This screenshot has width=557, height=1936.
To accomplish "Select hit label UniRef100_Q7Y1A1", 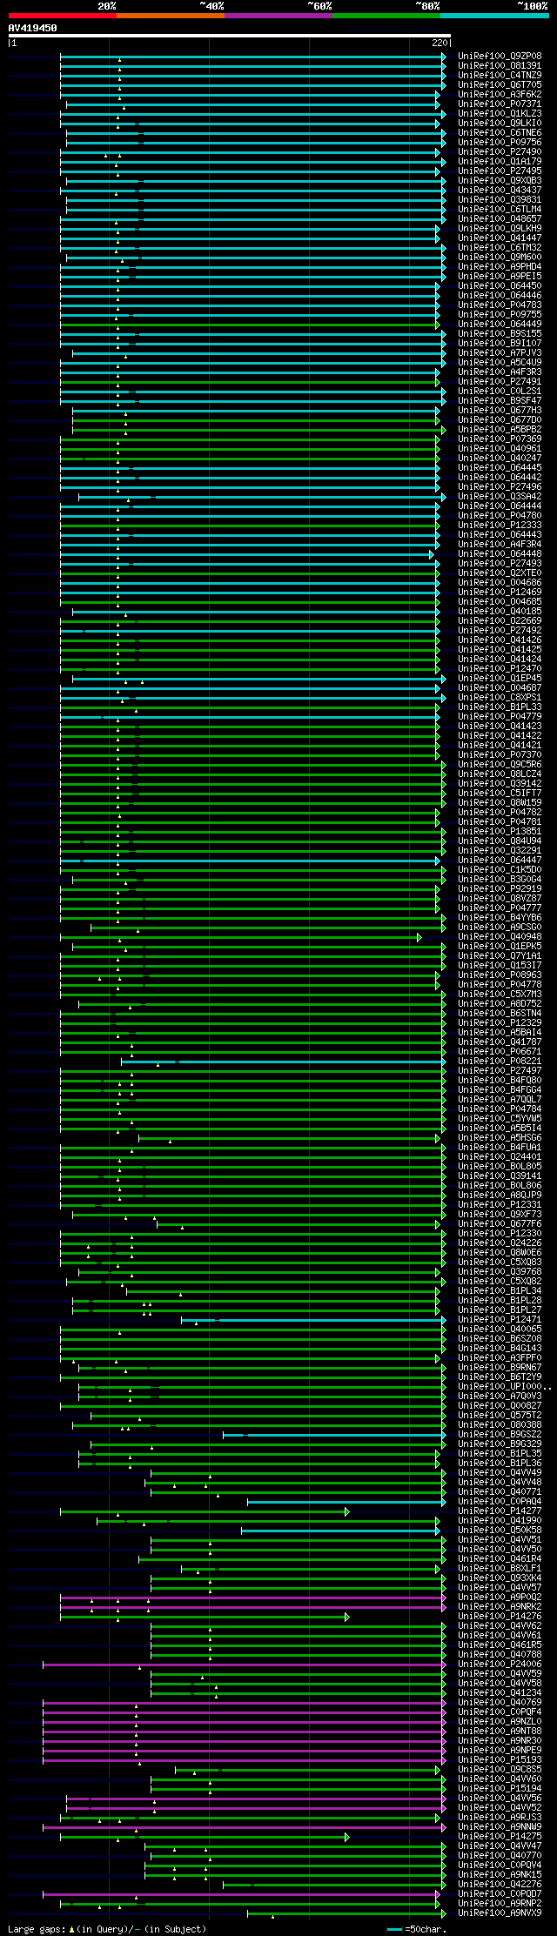I will click(500, 956).
